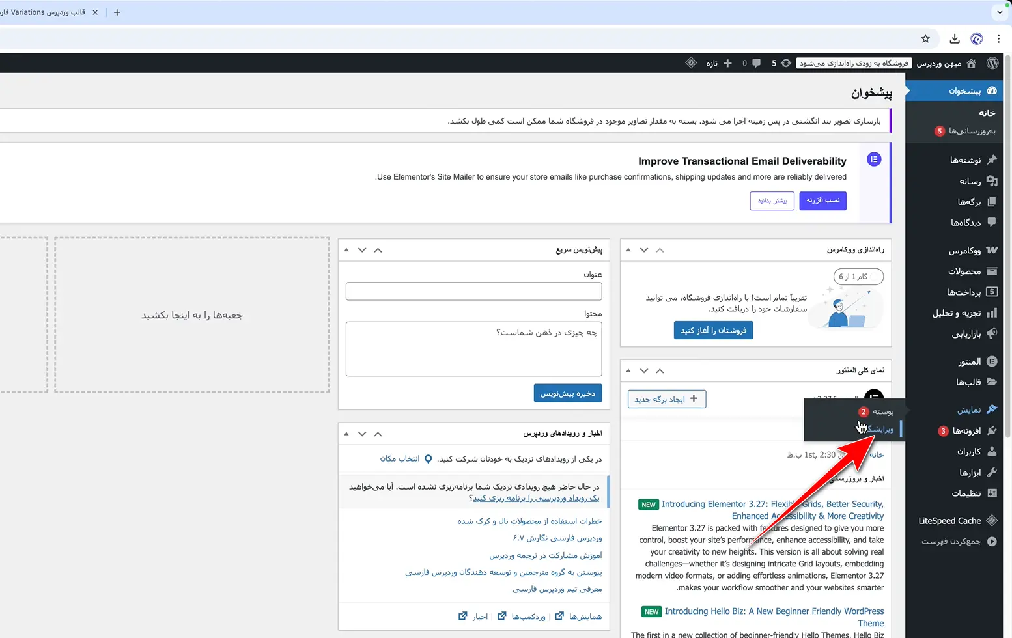Click فروشتان را آغاز کنید button
1012x638 pixels.
point(714,330)
